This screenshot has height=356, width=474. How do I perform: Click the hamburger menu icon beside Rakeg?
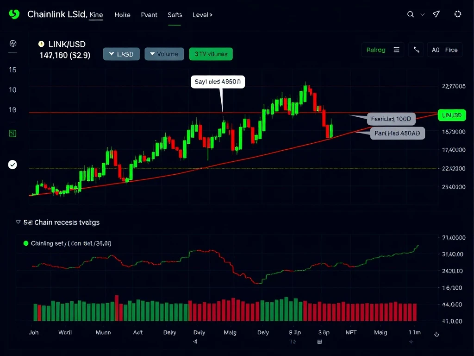click(x=396, y=50)
